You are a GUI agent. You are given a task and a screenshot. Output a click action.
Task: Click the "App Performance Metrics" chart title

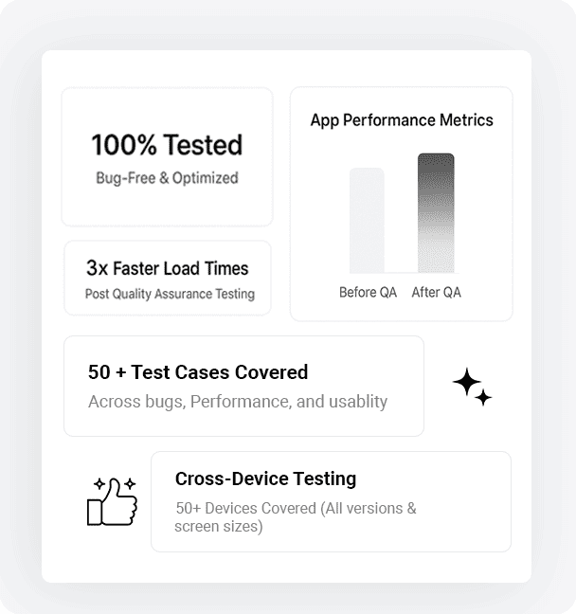402,120
